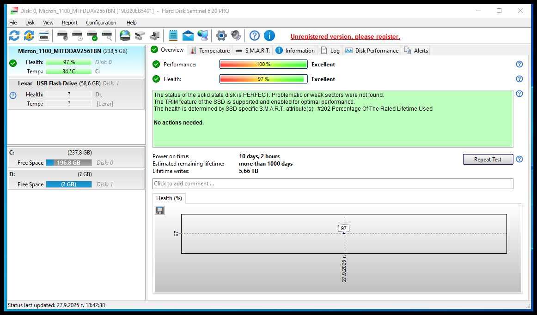Click the '27.9.2025 г.' graph date label
Viewport: 537px width, 315px height.
pos(344,268)
